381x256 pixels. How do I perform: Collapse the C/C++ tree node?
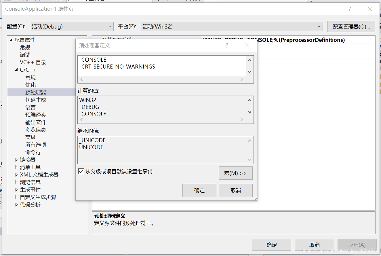pyautogui.click(x=16, y=70)
